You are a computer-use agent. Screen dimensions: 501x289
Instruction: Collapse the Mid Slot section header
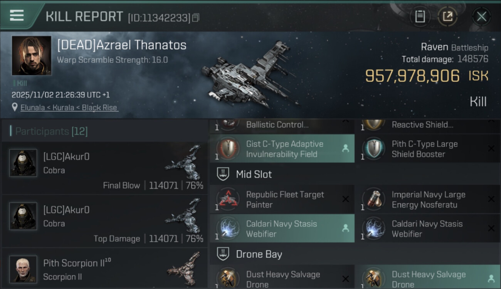(254, 174)
